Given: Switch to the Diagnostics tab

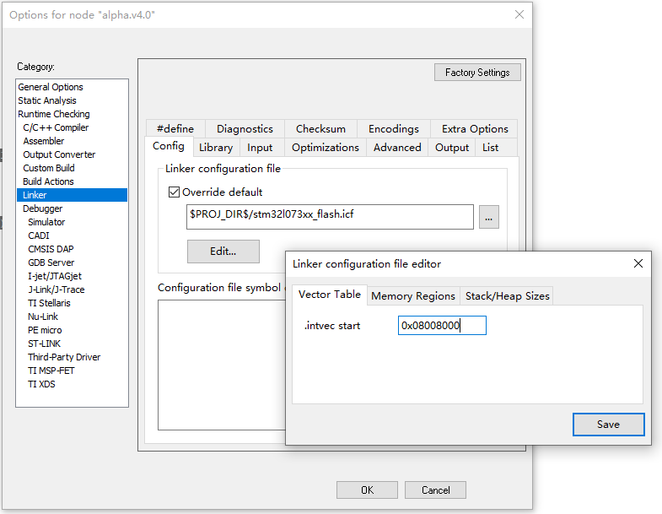Looking at the screenshot, I should [245, 129].
